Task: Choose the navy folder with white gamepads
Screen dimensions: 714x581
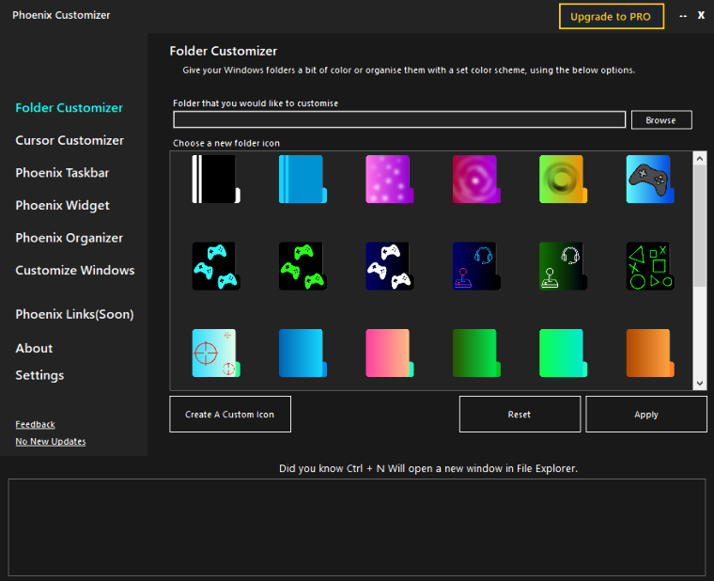Action: 390,266
